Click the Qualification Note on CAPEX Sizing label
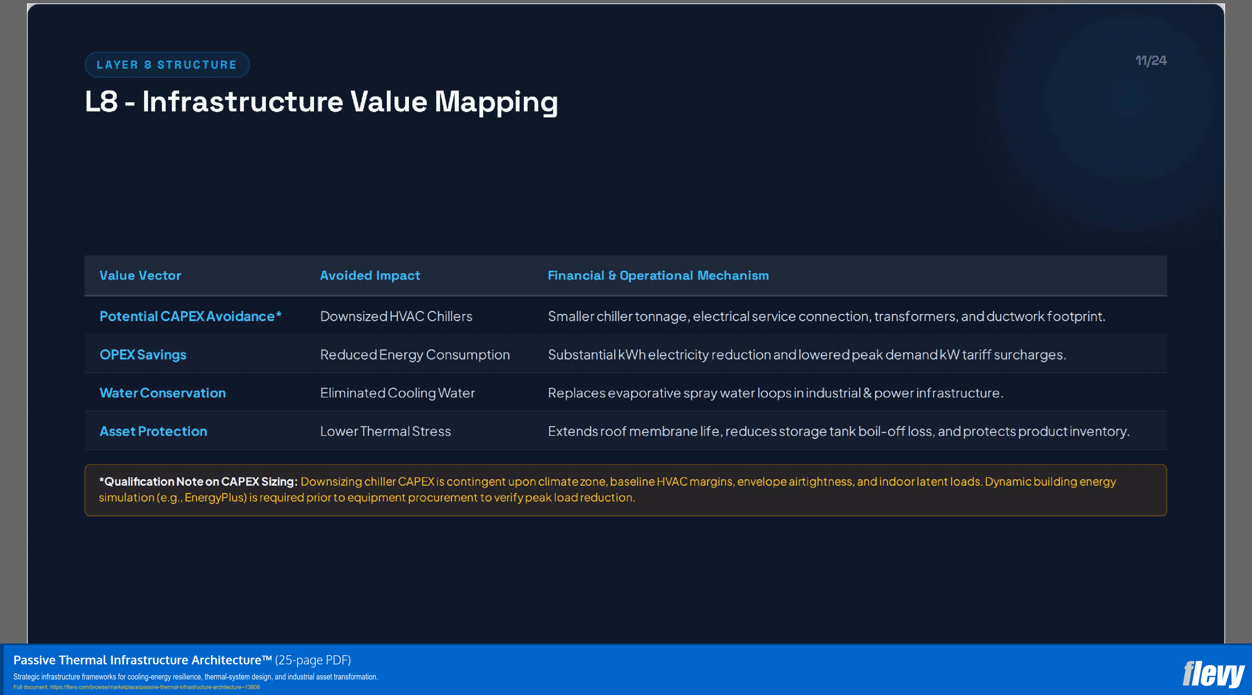This screenshot has width=1252, height=695. 198,482
